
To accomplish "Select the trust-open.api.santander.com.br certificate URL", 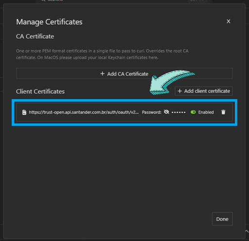I will click(x=84, y=112).
